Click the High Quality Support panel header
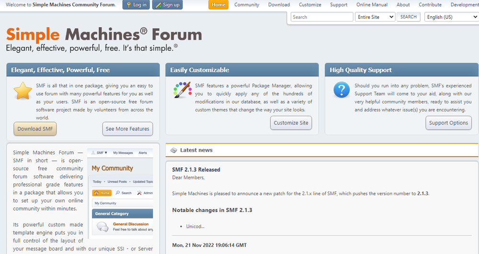Screen dimensions: 479x254 [401, 70]
